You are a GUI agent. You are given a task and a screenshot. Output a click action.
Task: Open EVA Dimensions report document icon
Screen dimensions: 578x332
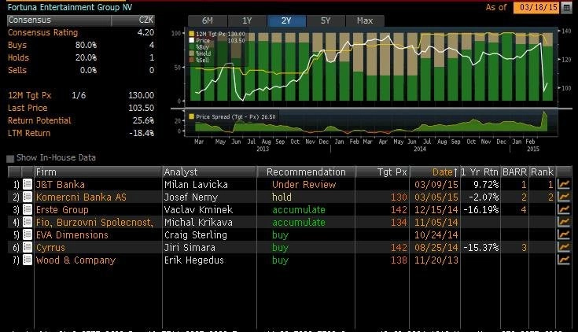[x=28, y=234]
